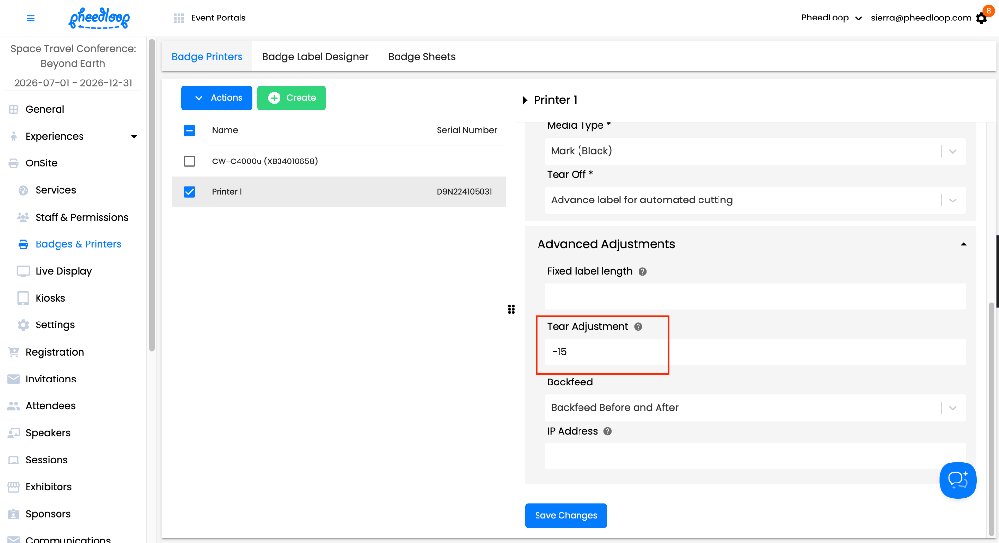Click the Space Travel Conference event title

[x=73, y=56]
